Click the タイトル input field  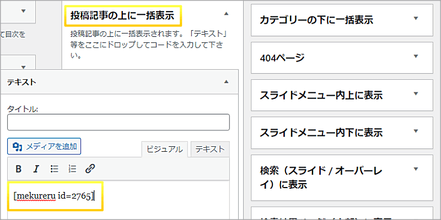click(x=119, y=122)
